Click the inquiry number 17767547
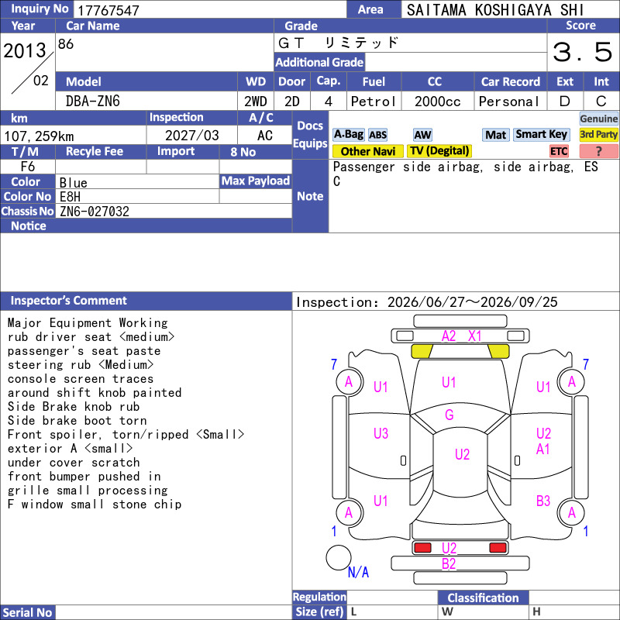 point(108,10)
